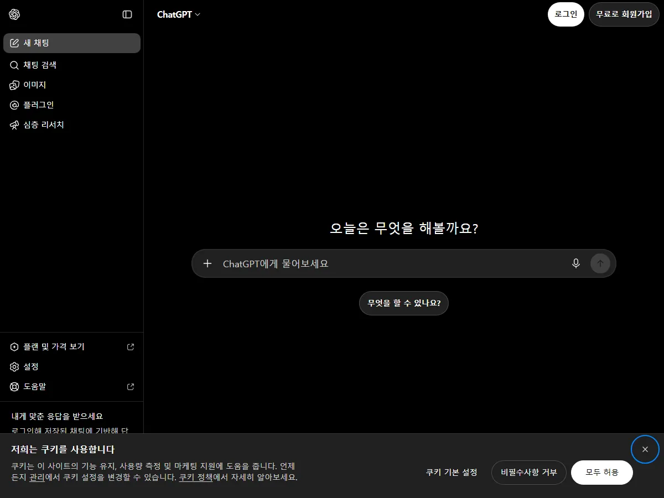
Task: Click the plus attach icon in prompt box
Action: tap(207, 263)
